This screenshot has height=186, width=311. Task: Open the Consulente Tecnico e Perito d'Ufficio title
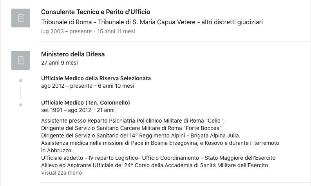click(96, 12)
